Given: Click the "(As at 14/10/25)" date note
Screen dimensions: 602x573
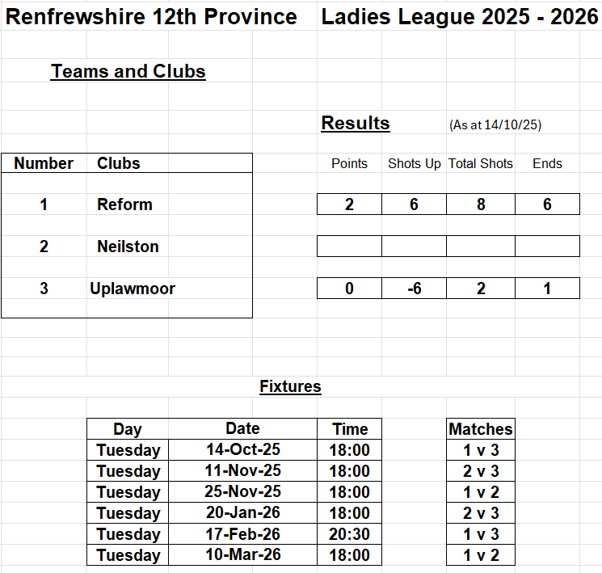Looking at the screenshot, I should click(495, 125).
